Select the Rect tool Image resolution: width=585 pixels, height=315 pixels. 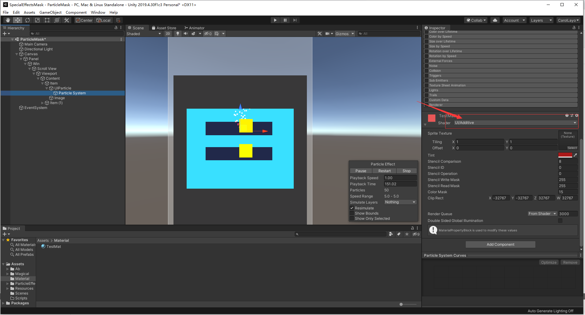tap(47, 20)
